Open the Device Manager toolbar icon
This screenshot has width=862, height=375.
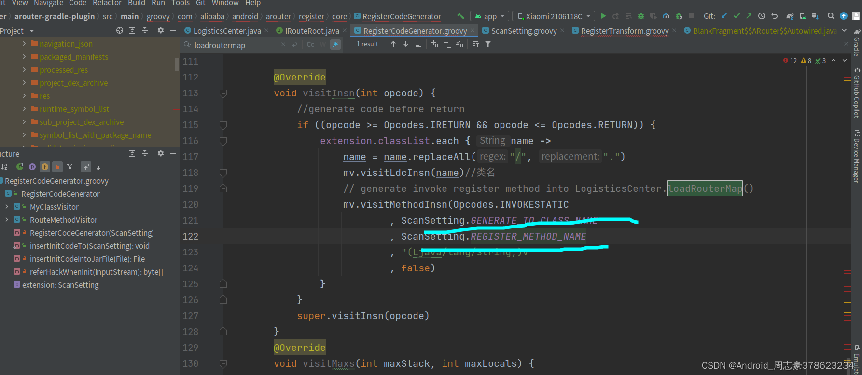coord(803,16)
